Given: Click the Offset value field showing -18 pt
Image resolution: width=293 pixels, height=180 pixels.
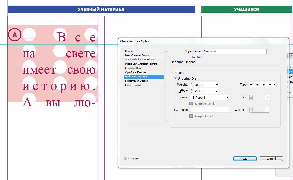Looking at the screenshot, I should [x=204, y=91].
